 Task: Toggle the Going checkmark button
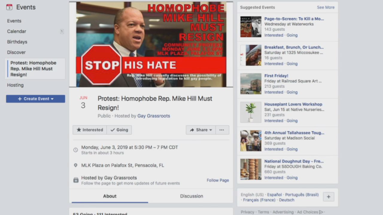point(119,130)
